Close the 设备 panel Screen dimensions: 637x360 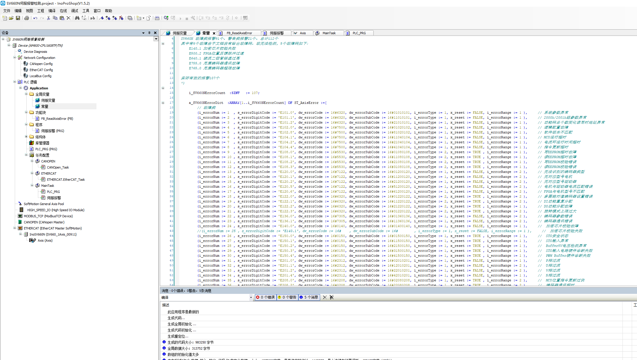click(x=155, y=33)
